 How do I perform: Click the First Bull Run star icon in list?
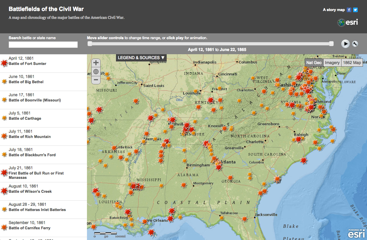pos(4,173)
